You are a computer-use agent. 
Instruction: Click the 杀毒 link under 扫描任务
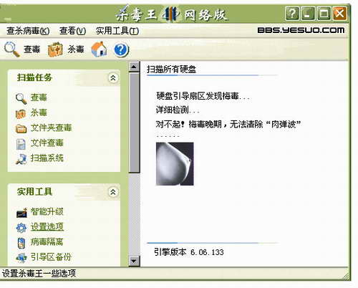[x=39, y=112]
